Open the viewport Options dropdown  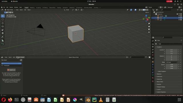tap(148, 12)
